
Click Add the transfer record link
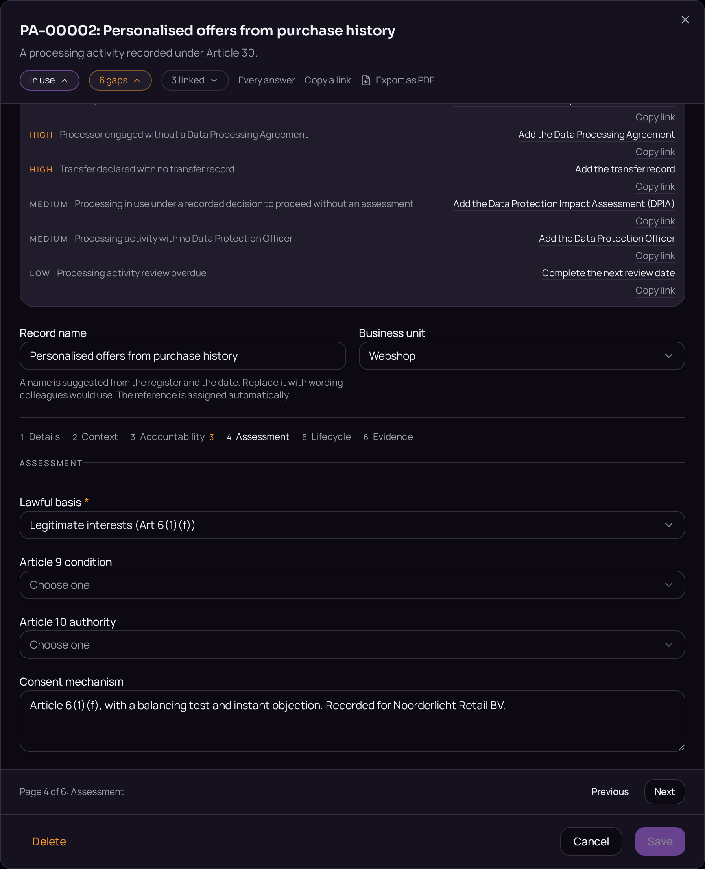tap(625, 169)
